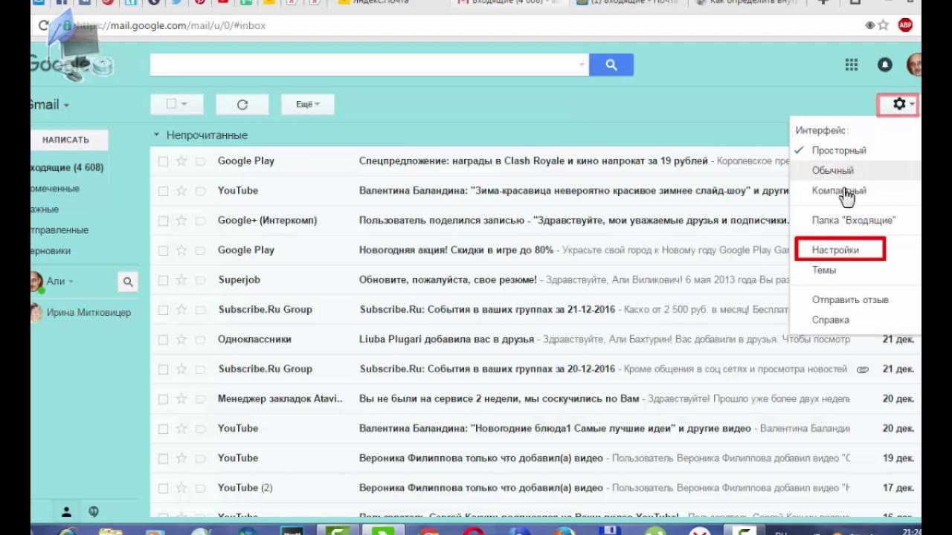Open Справка help entry
The width and height of the screenshot is (952, 535).
[x=830, y=320]
